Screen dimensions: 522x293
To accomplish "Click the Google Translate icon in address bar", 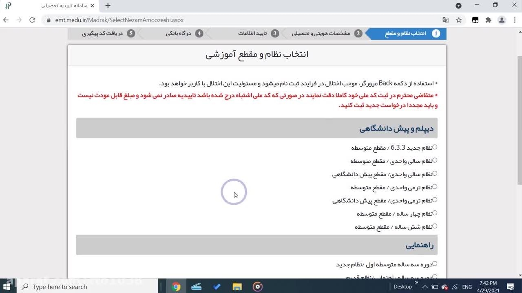I will [445, 20].
